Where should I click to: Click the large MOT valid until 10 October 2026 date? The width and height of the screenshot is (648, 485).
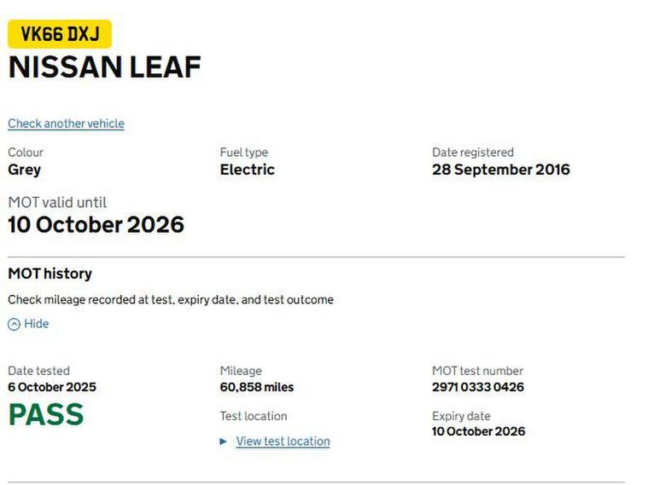pos(96,225)
